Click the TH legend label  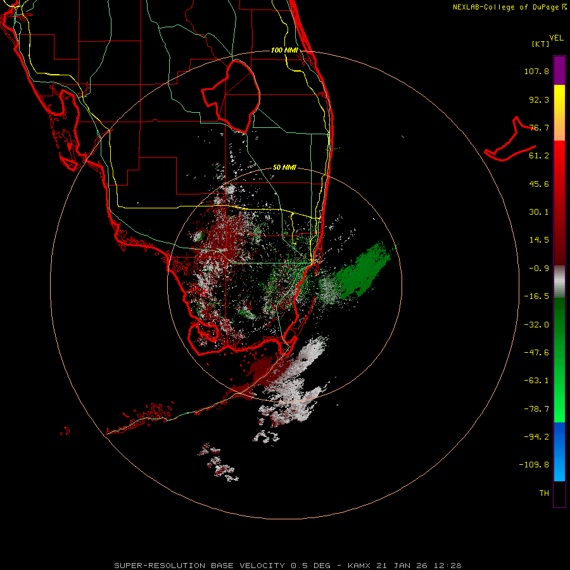(x=544, y=493)
